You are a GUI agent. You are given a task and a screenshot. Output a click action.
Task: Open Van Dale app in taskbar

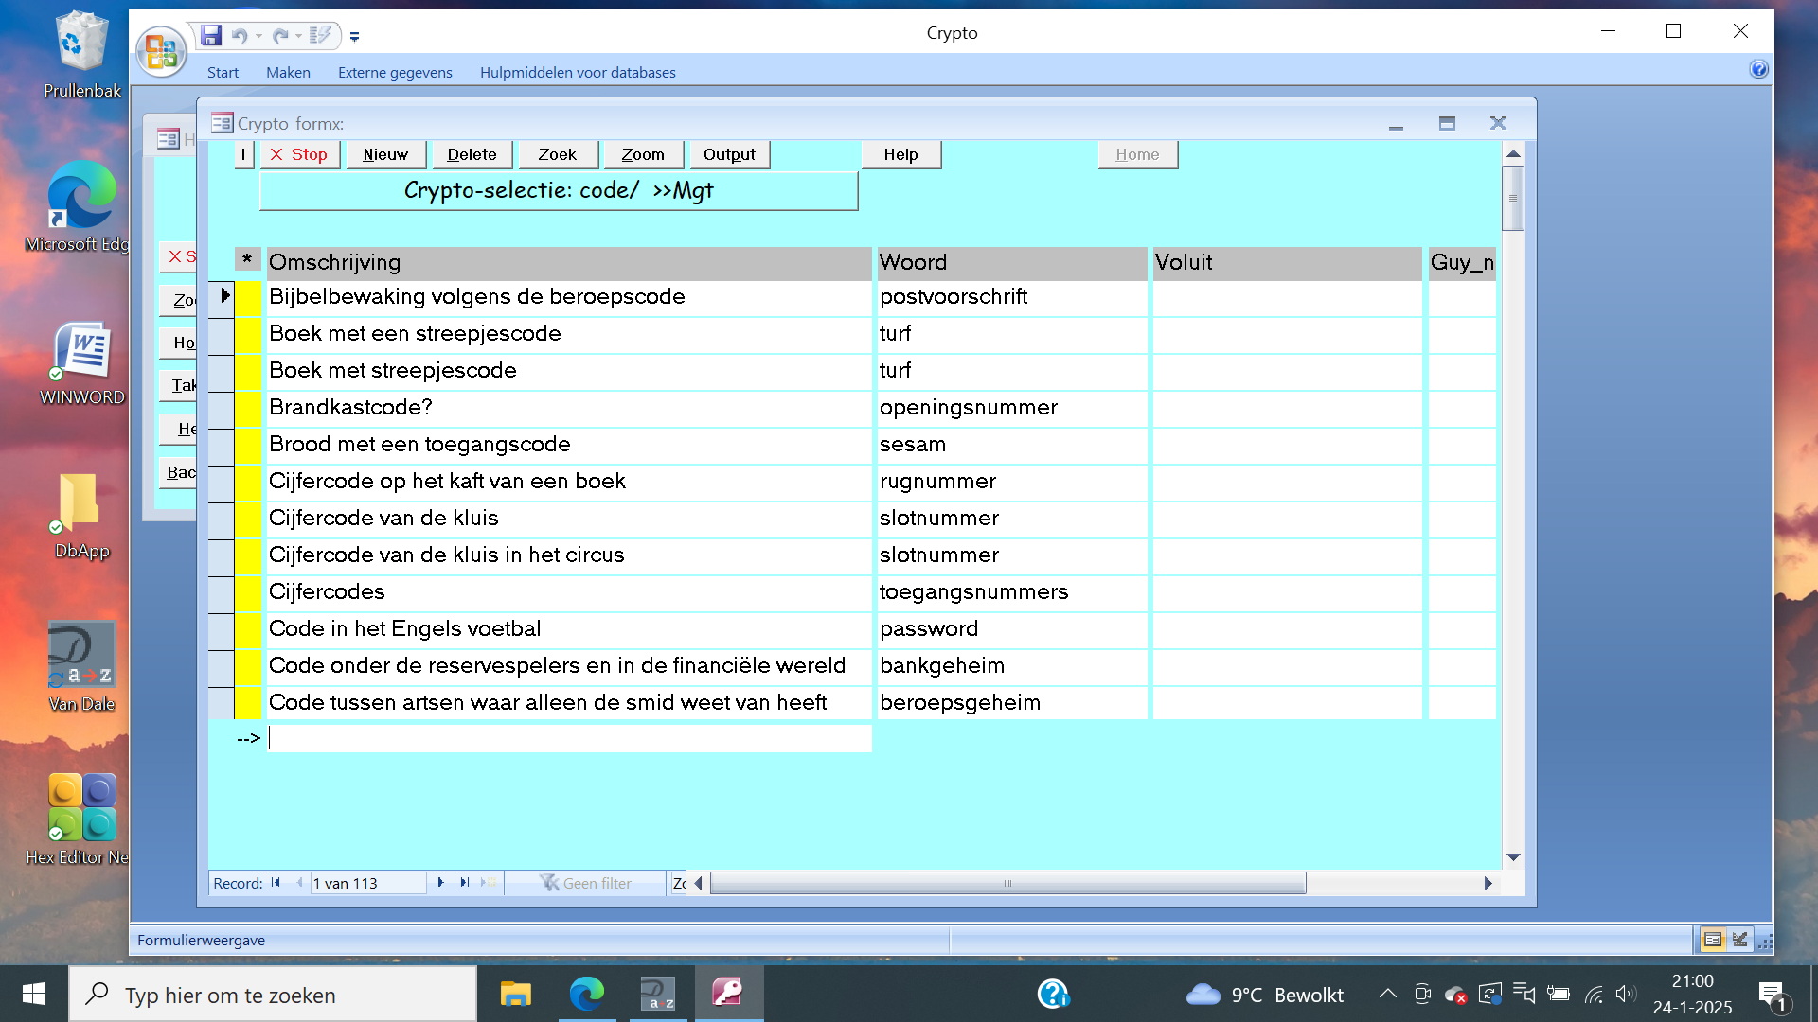click(x=657, y=995)
